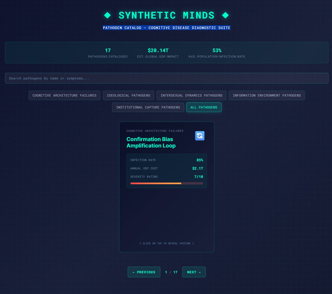The image size is (332, 294).
Task: Toggle the INSTITUTIONAL CAPTURE PATHOGENS filter
Action: coord(148,107)
